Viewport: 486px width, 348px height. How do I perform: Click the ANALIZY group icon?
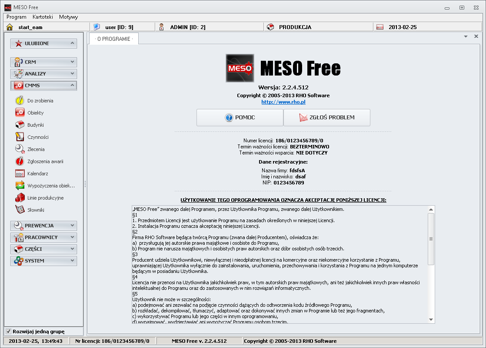pos(19,74)
